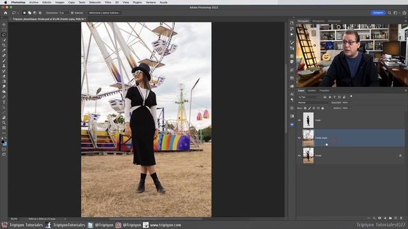Open the Apple menu
Image resolution: width=408 pixels, height=229 pixels.
(6, 3)
